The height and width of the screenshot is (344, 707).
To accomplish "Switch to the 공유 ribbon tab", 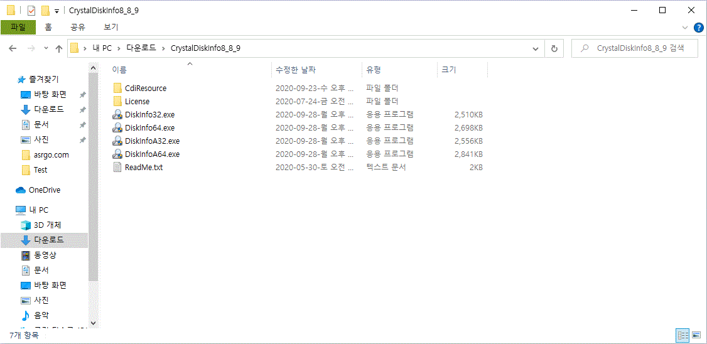I will (78, 27).
